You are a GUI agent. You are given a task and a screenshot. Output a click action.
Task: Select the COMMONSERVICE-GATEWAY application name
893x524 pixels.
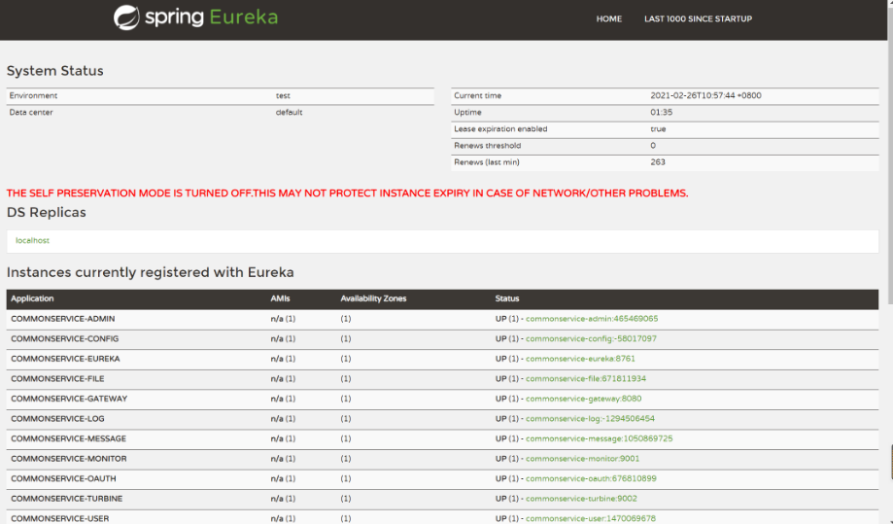69,399
